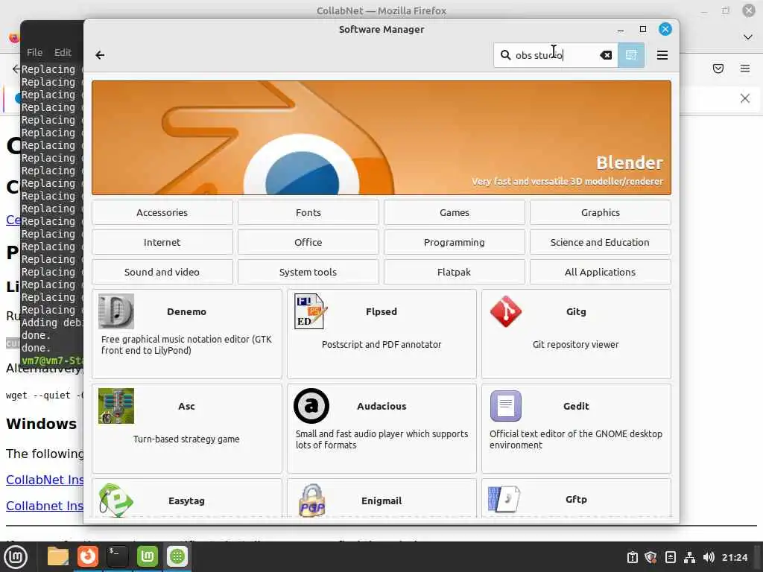The image size is (763, 572).
Task: Select 'Postscript and PDF annotator' description
Action: click(381, 344)
